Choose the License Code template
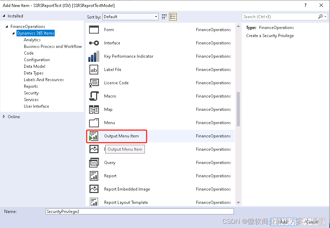This screenshot has height=228, width=330. point(160,83)
